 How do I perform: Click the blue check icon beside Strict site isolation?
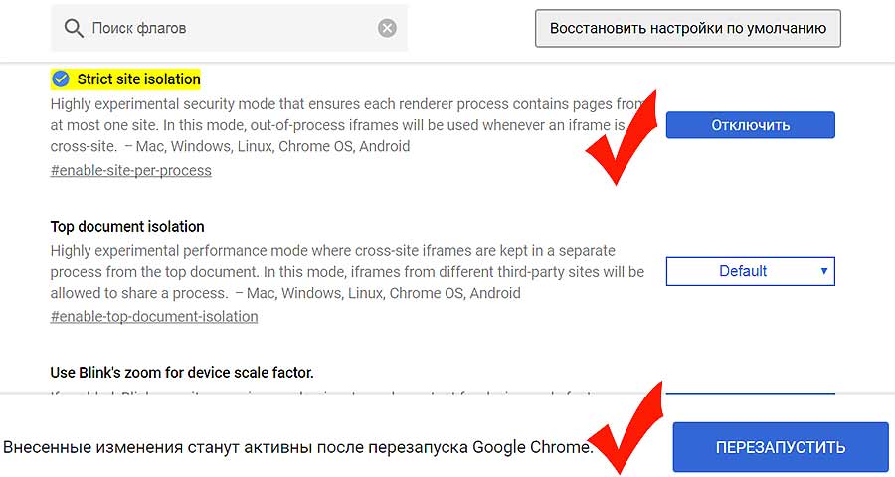[x=61, y=79]
